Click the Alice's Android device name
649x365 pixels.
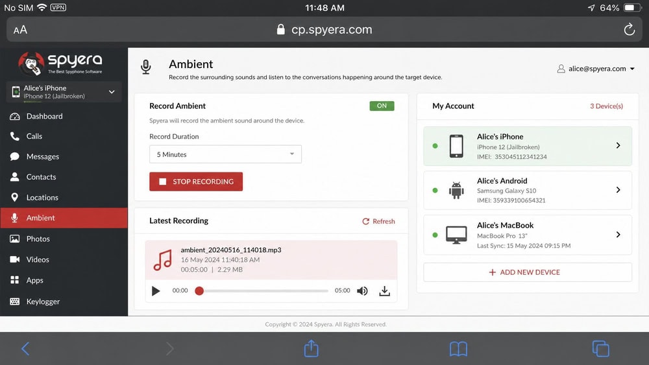tap(502, 181)
